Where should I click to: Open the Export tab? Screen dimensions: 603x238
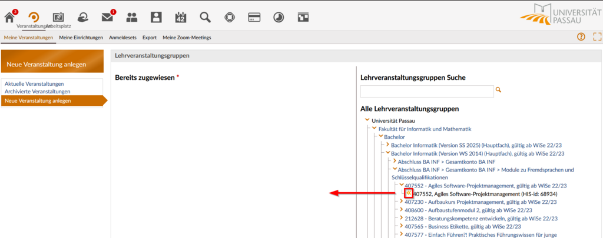pos(150,38)
